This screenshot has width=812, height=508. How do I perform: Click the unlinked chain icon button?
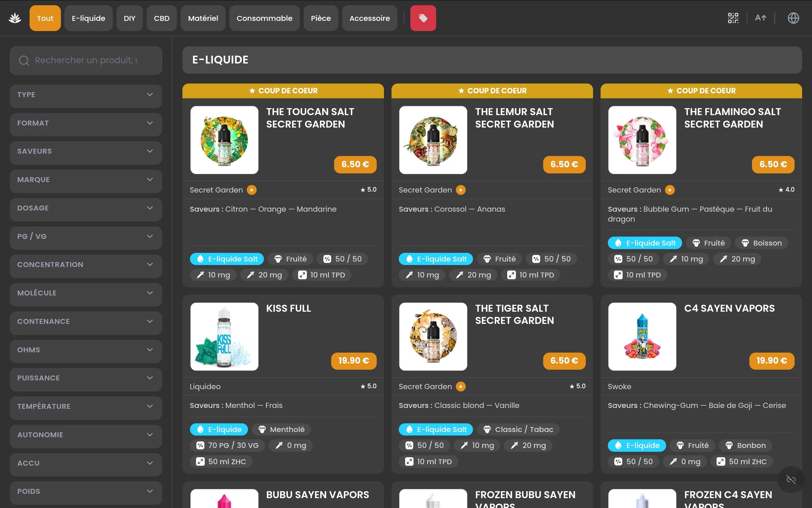click(x=791, y=480)
